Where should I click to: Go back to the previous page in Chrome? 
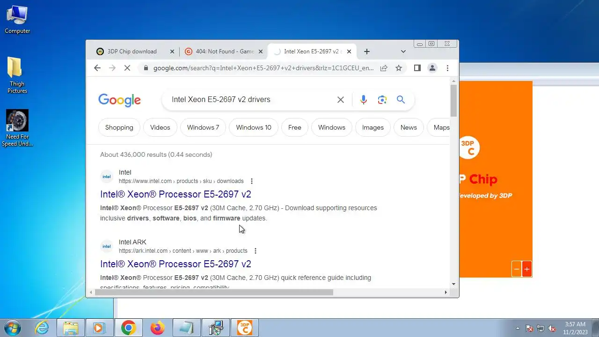click(x=97, y=68)
